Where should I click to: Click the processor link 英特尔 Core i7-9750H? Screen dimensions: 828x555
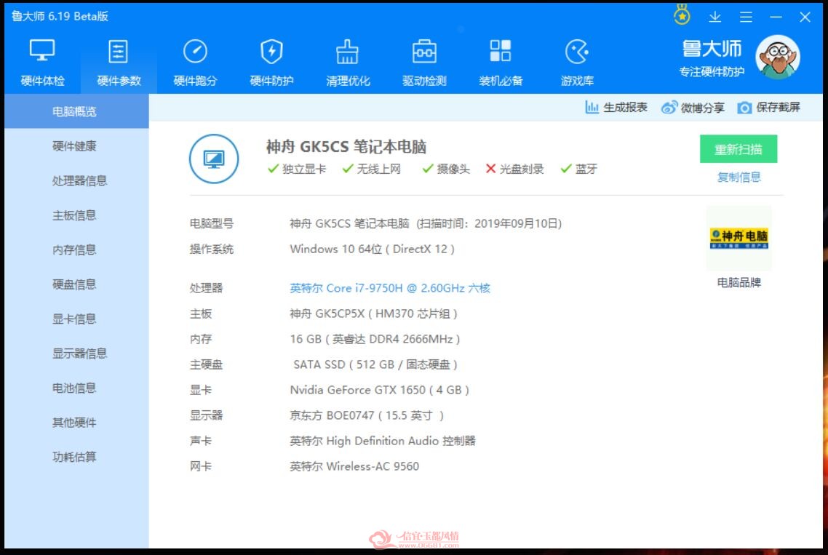tap(390, 288)
